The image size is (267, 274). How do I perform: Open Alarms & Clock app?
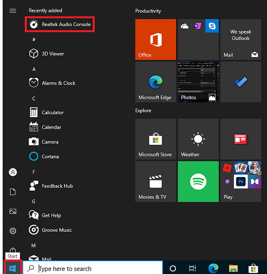(x=52, y=83)
